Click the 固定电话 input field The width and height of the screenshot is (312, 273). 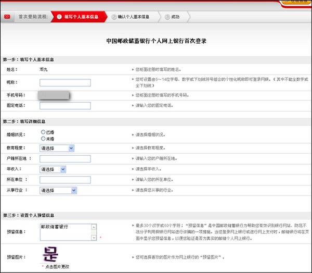tap(65, 106)
